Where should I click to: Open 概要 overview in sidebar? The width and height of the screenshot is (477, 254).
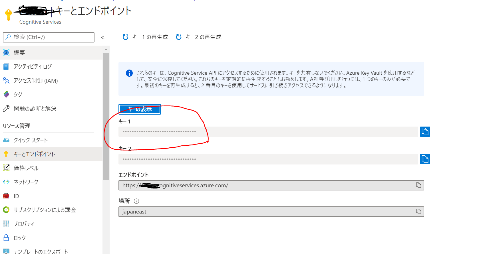tap(19, 53)
